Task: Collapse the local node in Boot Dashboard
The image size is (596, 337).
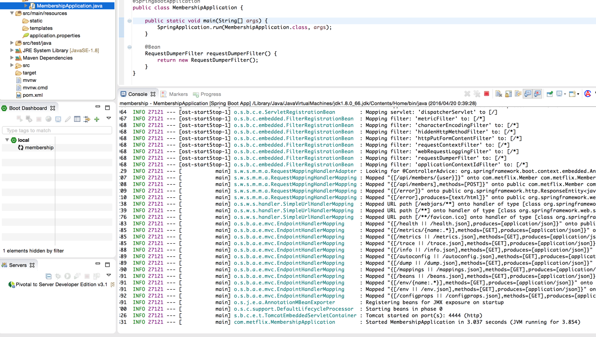Action: (7, 140)
